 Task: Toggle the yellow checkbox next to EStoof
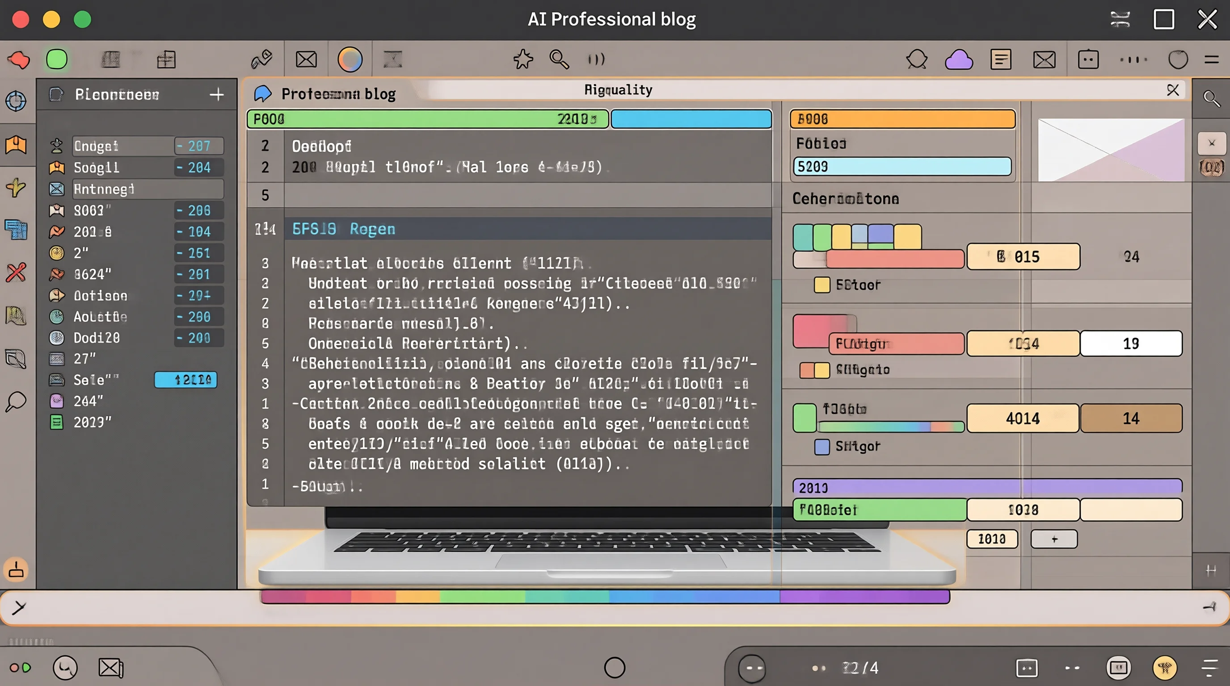(822, 285)
